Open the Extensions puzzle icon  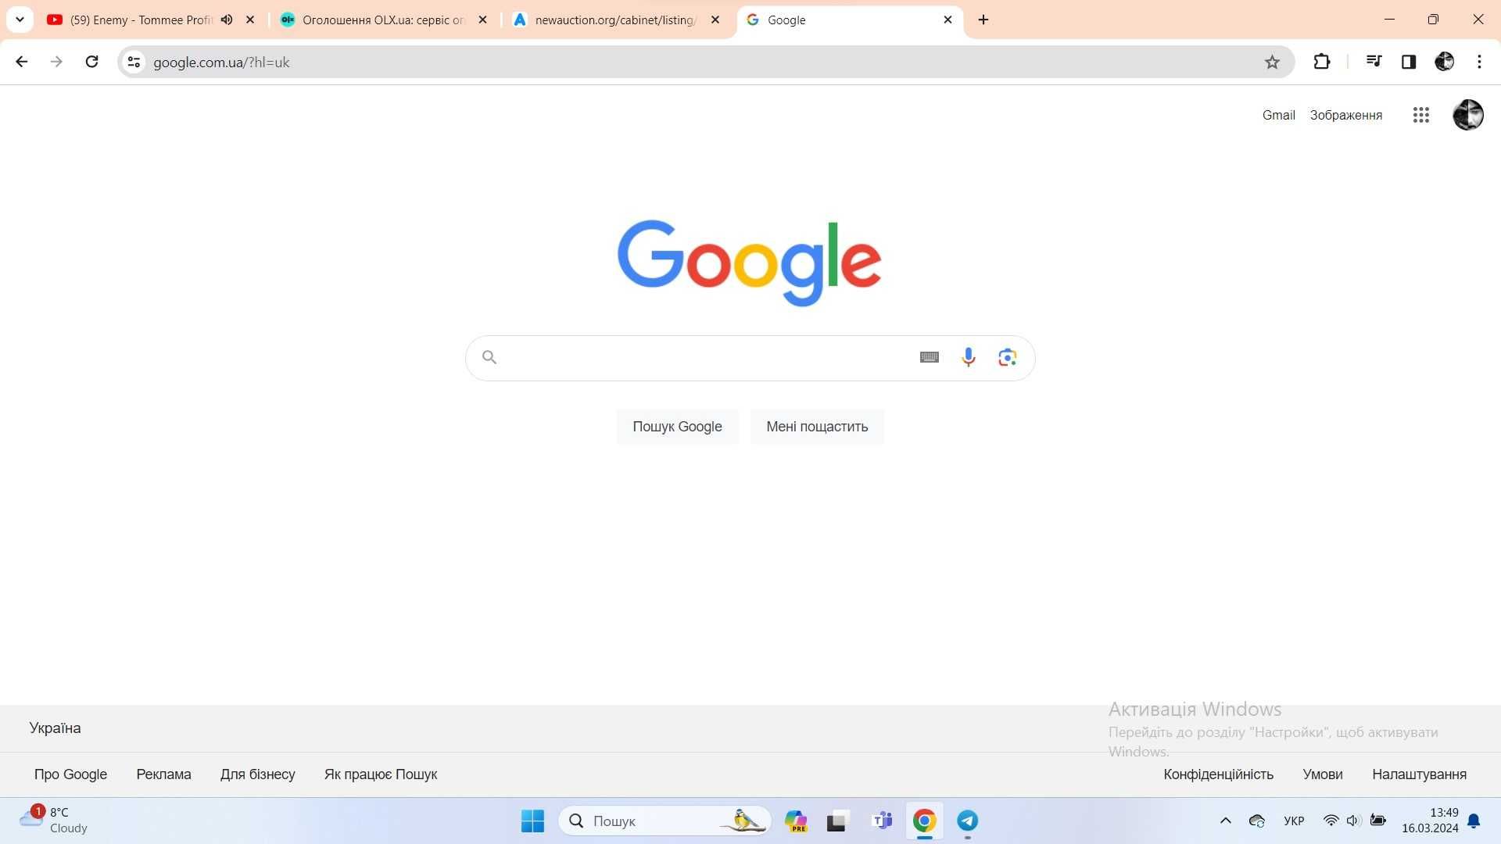coord(1322,62)
